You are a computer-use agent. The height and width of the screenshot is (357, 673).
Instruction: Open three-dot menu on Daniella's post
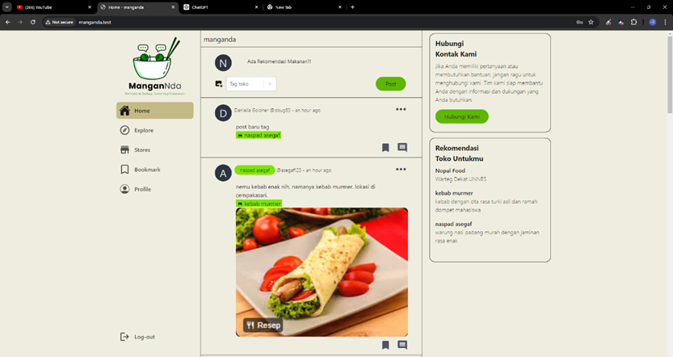(401, 109)
